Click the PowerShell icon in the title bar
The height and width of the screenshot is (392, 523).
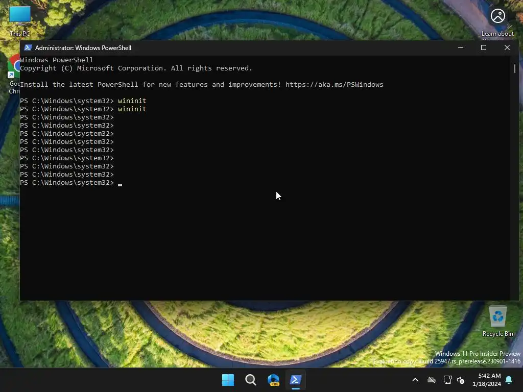28,47
